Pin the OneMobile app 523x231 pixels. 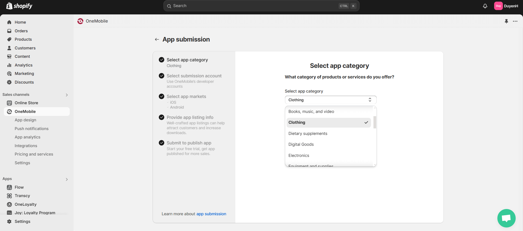[x=506, y=21]
